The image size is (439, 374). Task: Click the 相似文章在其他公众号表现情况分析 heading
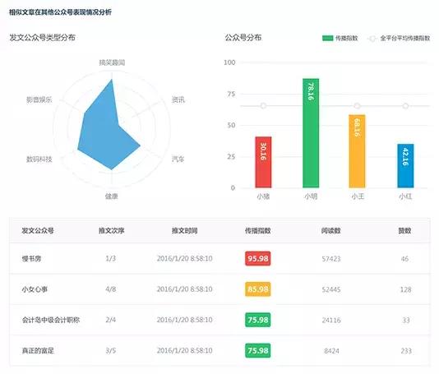(60, 12)
